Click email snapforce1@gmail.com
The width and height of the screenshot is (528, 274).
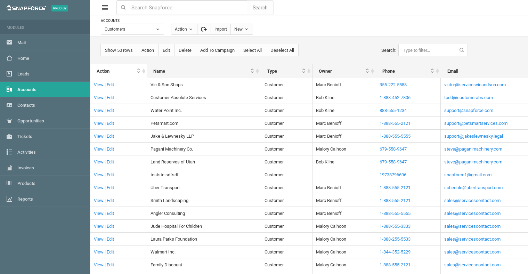tap(468, 175)
